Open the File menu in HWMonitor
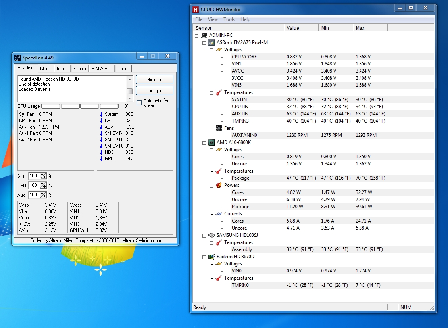Viewport: 448px width, 328px height. [x=199, y=19]
